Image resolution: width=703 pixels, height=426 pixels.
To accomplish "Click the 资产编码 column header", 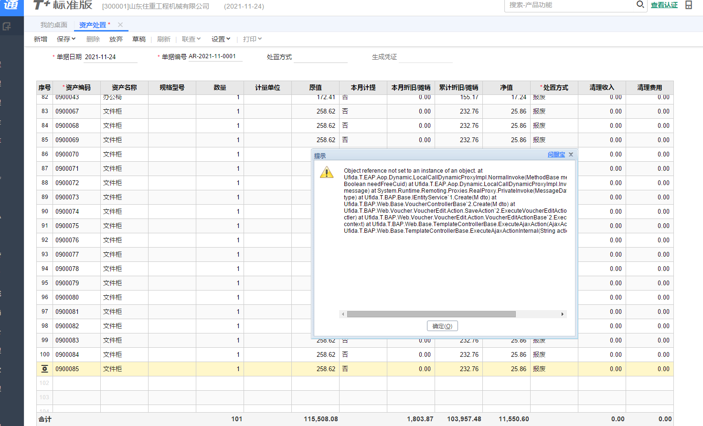I will (x=77, y=87).
